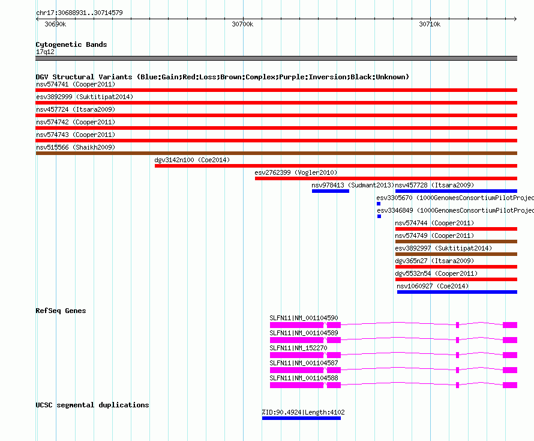The image size is (534, 441).
Task: Select the red bar under dgv365n27 (Itsara2009)
Action: point(456,267)
